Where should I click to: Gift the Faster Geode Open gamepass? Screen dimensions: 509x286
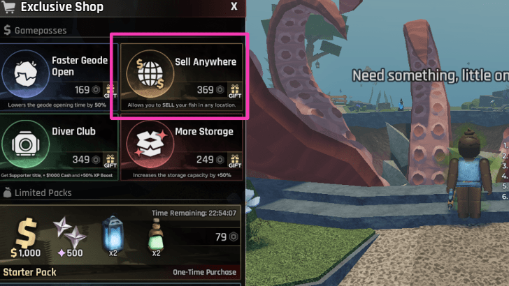(110, 91)
